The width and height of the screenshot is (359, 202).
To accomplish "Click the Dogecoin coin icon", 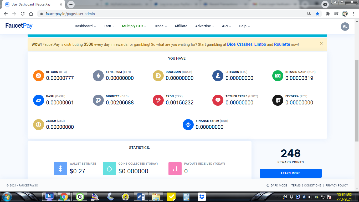I will tap(158, 76).
